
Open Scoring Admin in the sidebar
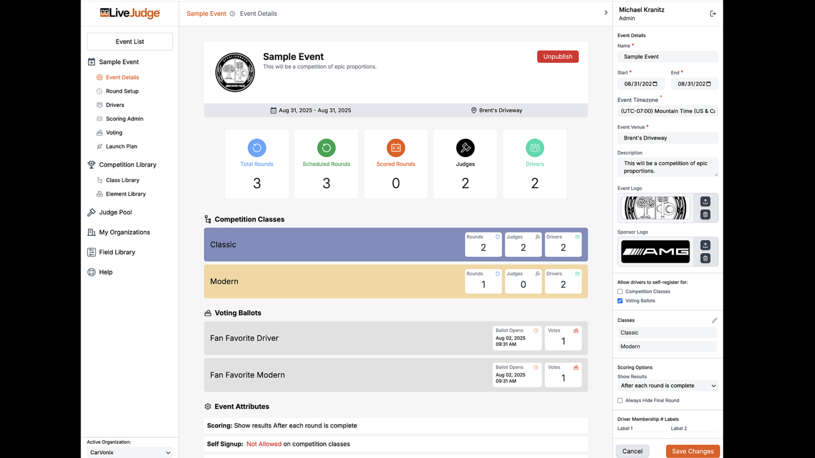coord(124,119)
